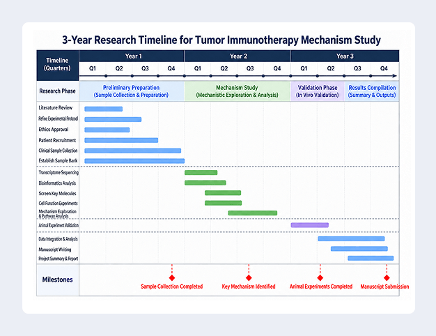Click the Validation Phase block
This screenshot has height=336, width=436.
(x=318, y=91)
